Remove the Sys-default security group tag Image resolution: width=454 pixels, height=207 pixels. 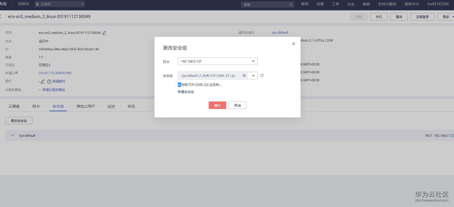[244, 76]
